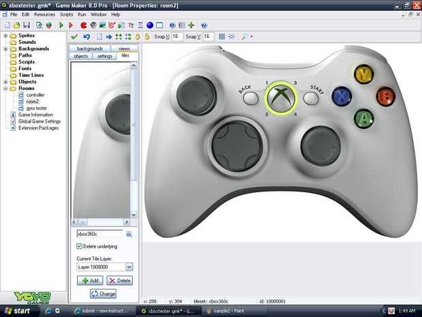Create a font resource
The image size is (422, 317).
tap(131, 25)
